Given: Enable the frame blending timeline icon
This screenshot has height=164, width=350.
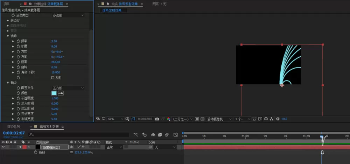Looking at the screenshot, I should click(160, 135).
